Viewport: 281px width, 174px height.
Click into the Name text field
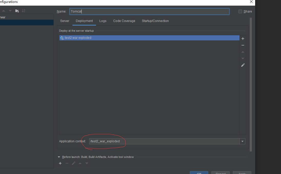(149, 11)
